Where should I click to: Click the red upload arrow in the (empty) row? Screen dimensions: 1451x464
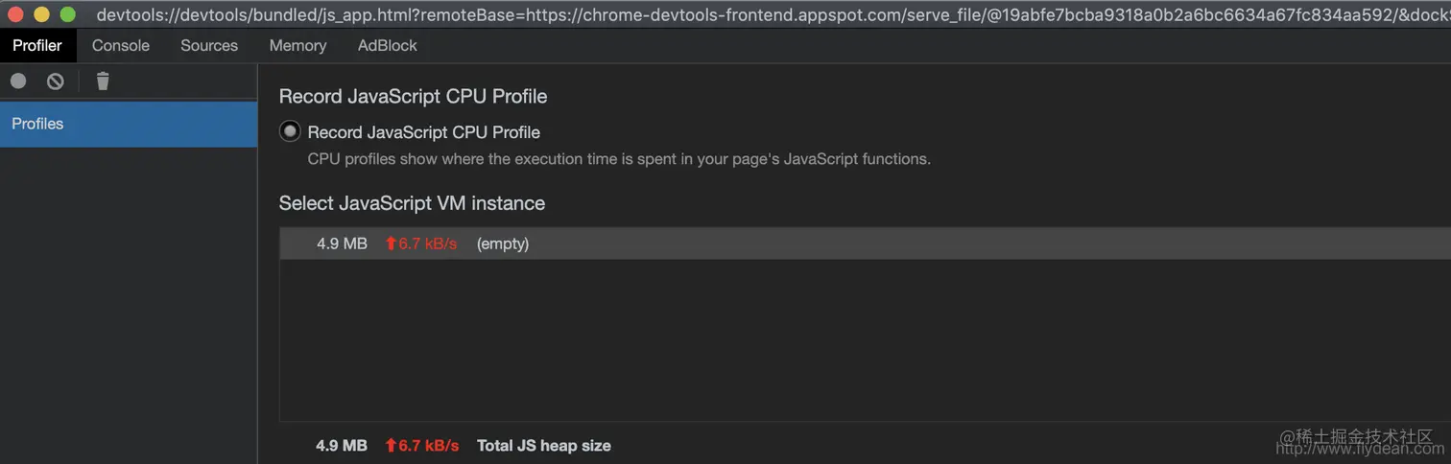[x=391, y=244]
